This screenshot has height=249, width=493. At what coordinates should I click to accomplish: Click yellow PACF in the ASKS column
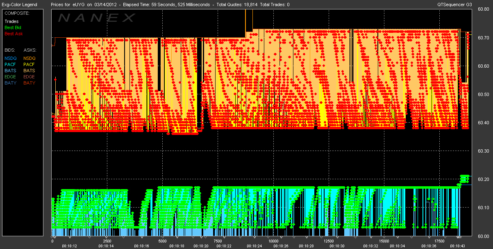(x=29, y=64)
